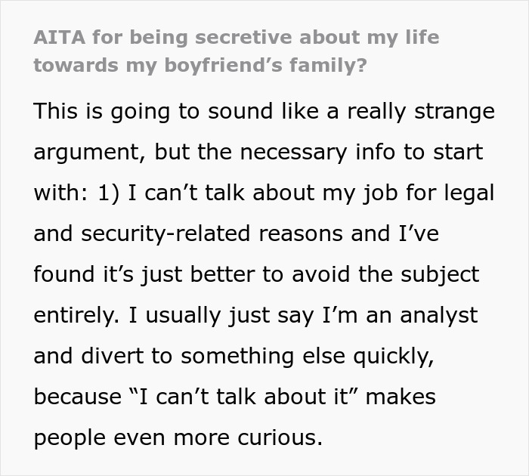Click the numbered marker "1)" in the text
This screenshot has height=476, width=529.
109,193
